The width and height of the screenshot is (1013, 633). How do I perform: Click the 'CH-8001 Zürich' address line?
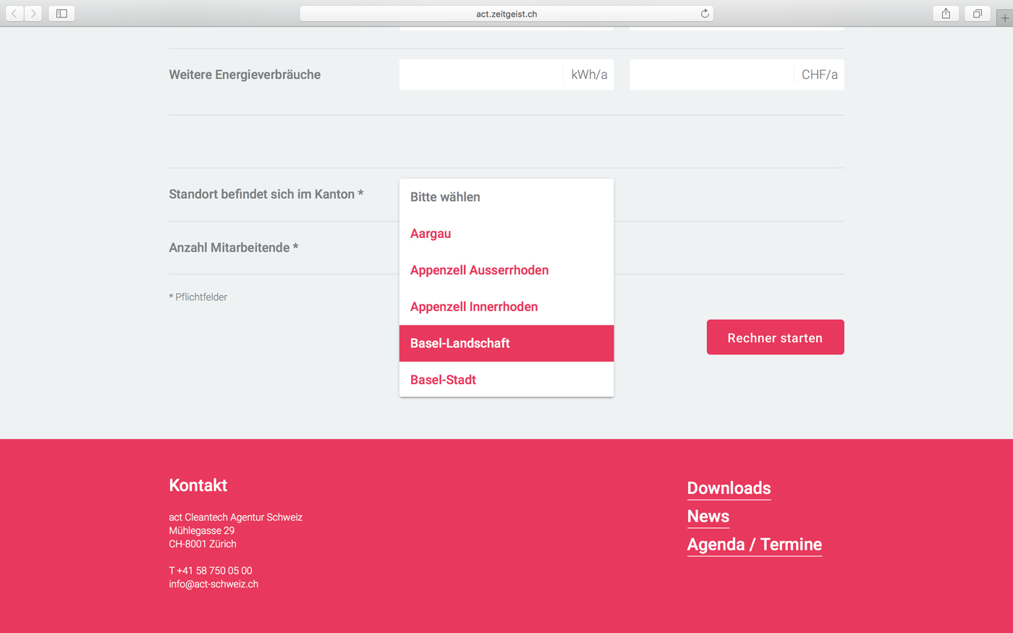(203, 544)
